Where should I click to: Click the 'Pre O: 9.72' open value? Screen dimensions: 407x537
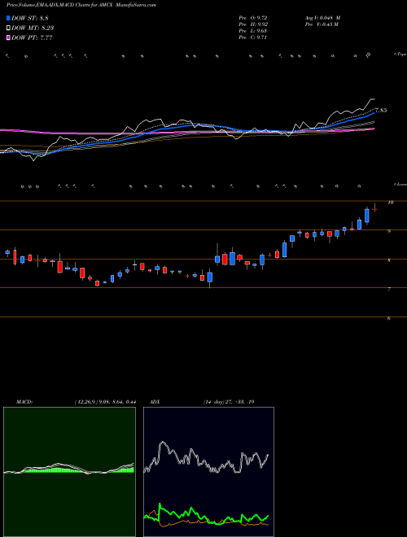(x=253, y=18)
